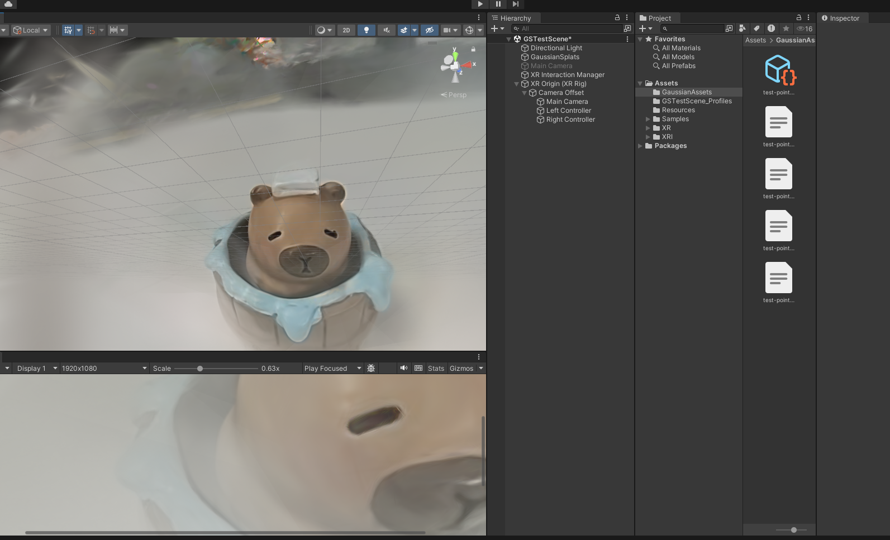
Task: Select GaussianSplats object in Hierarchy
Action: (555, 57)
